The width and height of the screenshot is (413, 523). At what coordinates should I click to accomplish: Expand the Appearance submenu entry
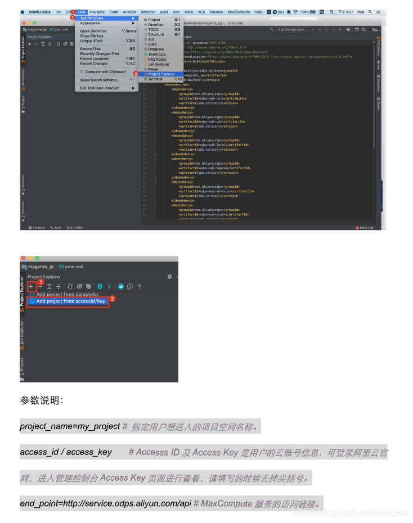click(106, 24)
